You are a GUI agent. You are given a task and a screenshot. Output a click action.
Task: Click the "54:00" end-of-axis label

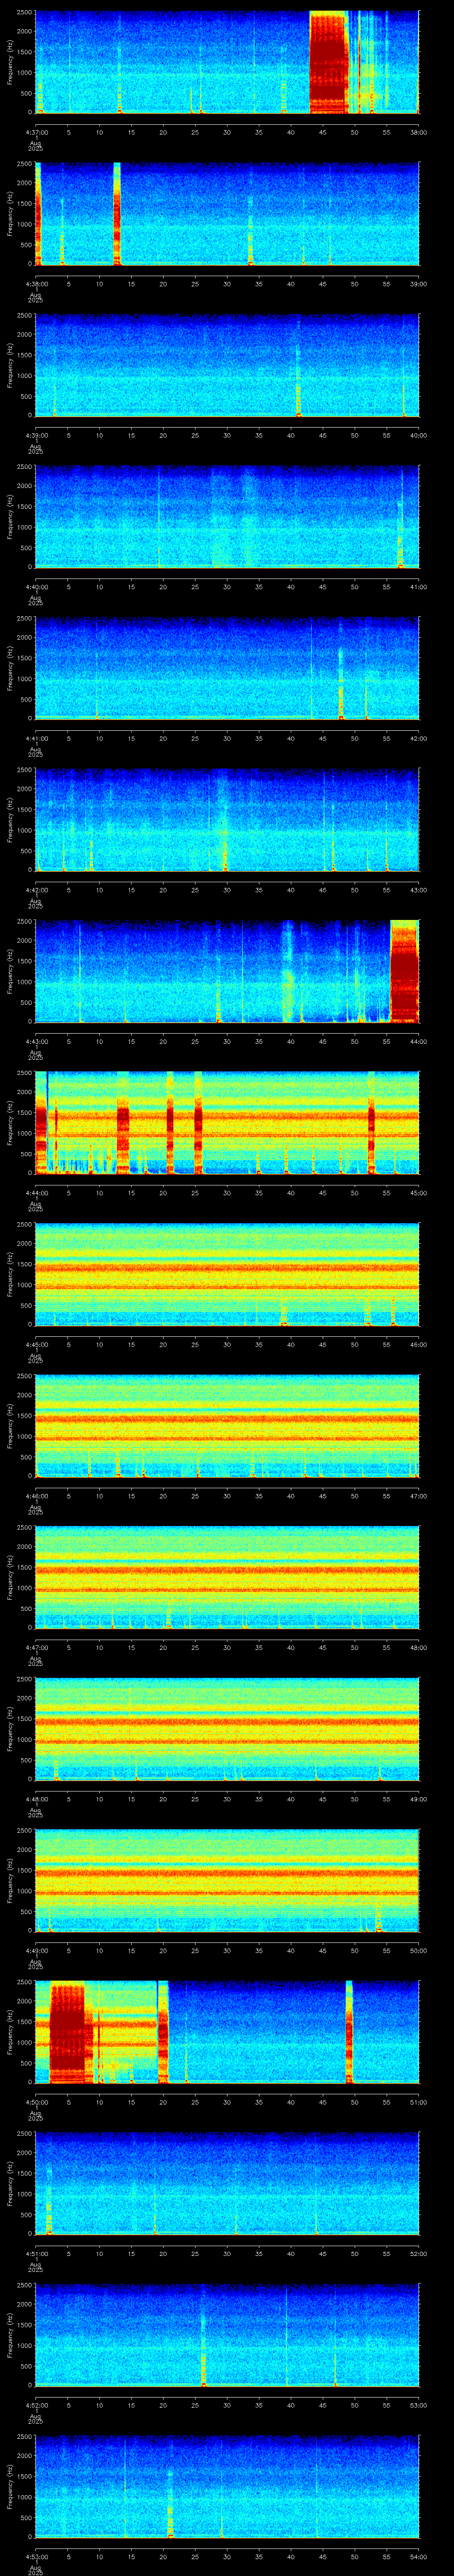[418, 2556]
